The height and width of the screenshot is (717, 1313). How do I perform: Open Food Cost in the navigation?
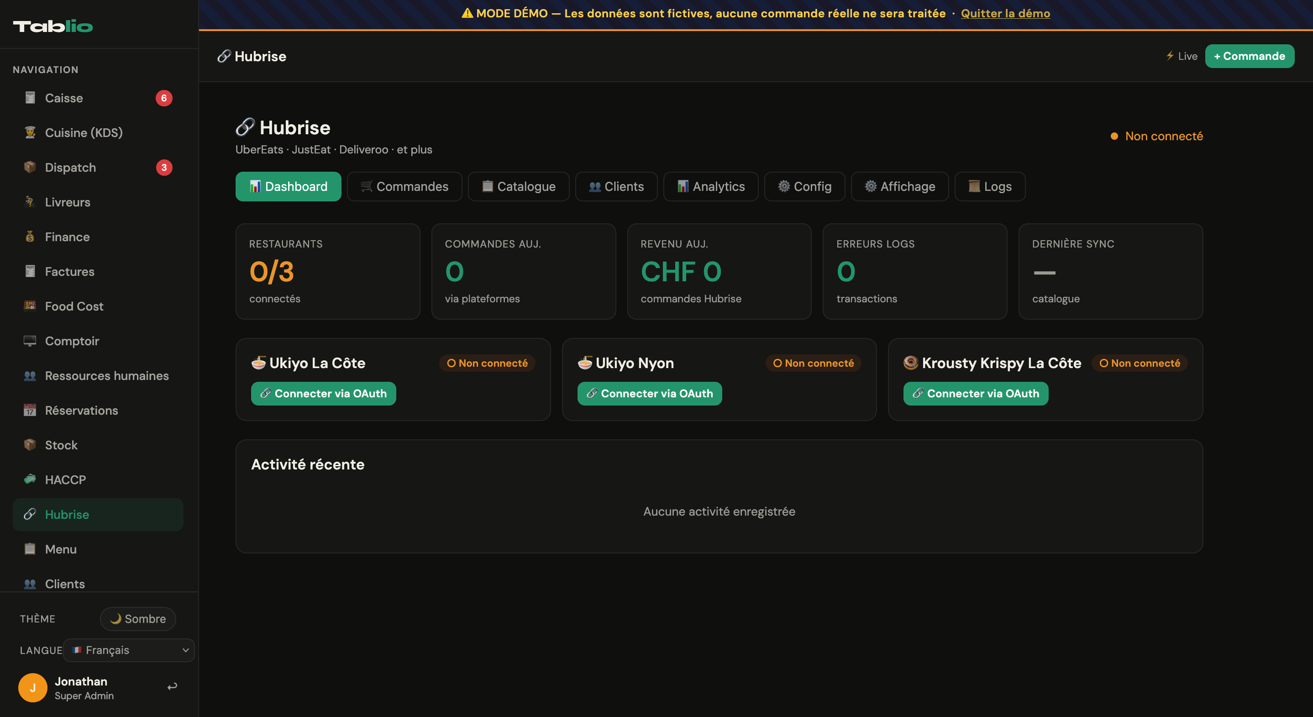click(98, 306)
